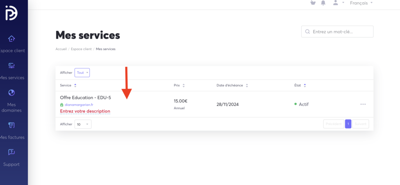Focus the keyword search field

click(x=340, y=32)
